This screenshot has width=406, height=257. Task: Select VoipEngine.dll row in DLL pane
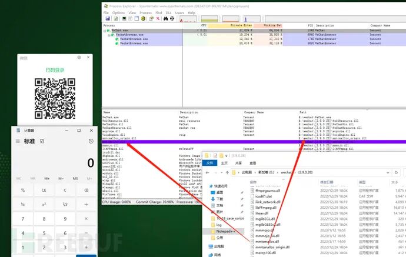114,135
